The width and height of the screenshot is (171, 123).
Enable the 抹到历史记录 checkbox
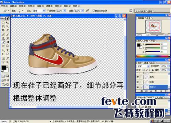point(94,11)
